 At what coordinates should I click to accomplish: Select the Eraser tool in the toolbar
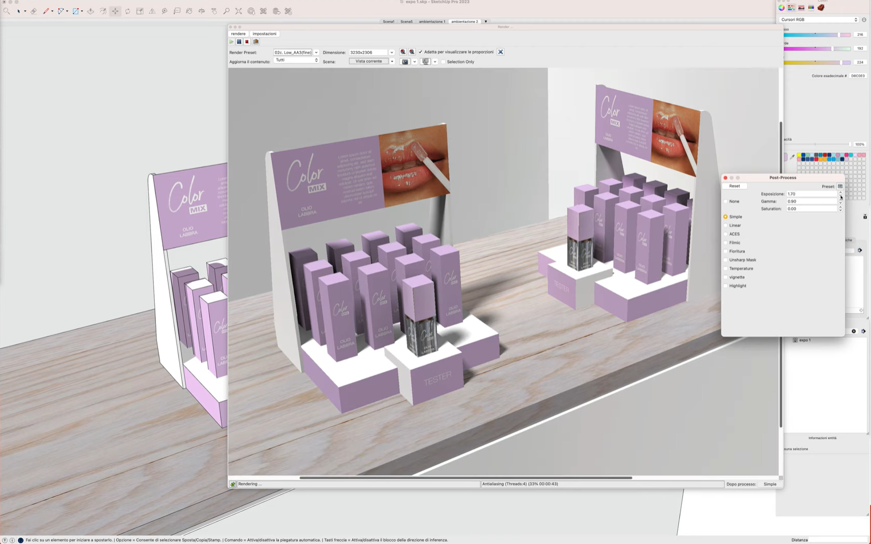33,11
